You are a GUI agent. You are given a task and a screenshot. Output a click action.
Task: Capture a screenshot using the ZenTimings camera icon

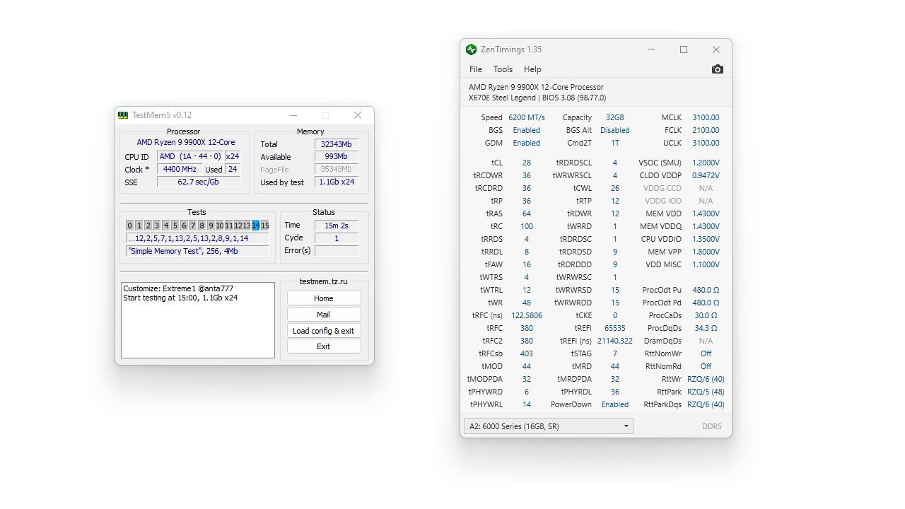pyautogui.click(x=717, y=69)
